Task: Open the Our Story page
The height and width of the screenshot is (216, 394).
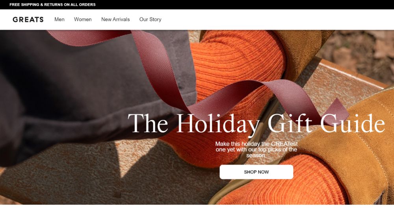Action: click(150, 19)
